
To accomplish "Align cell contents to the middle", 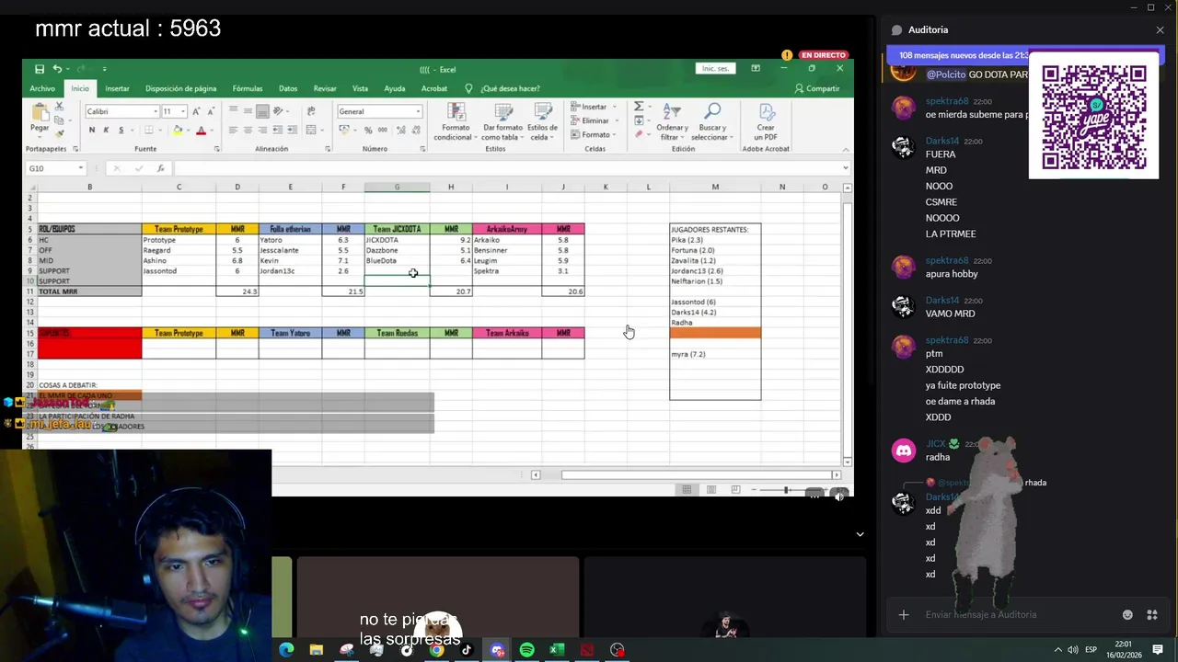I will coord(248,111).
